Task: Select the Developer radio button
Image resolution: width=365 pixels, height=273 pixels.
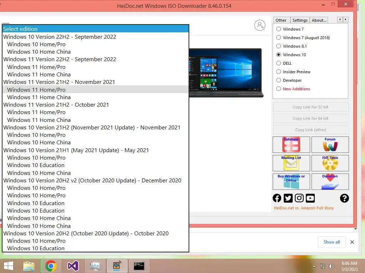Action: coord(278,80)
